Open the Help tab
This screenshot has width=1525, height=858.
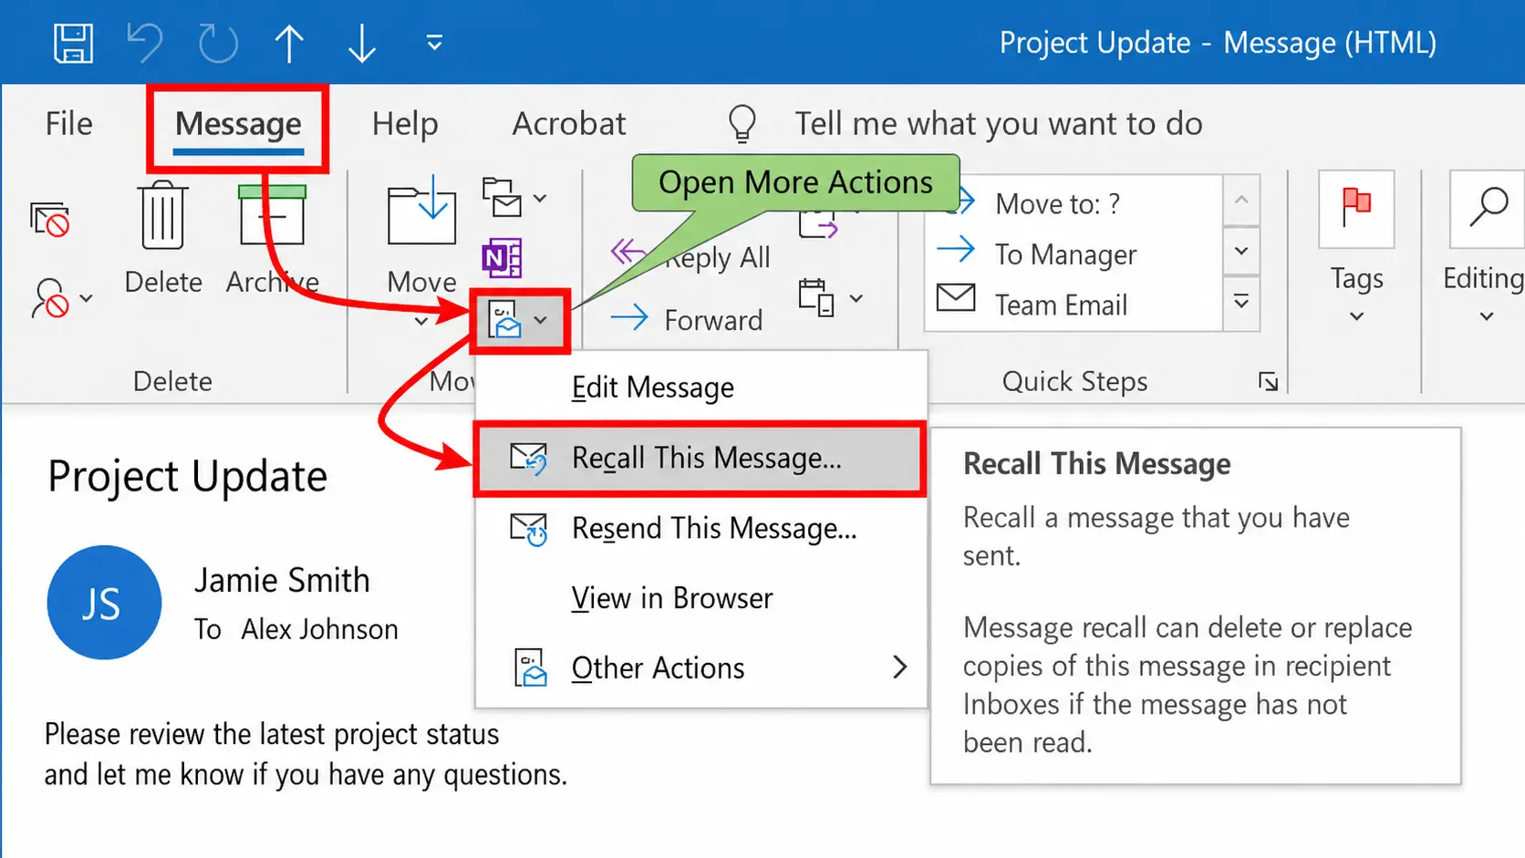pyautogui.click(x=405, y=124)
